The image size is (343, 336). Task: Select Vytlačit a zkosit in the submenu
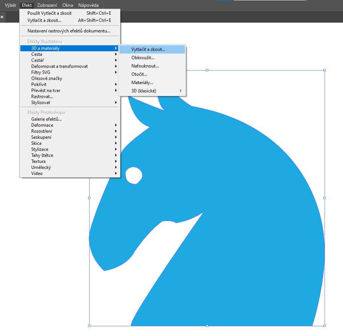tap(148, 49)
